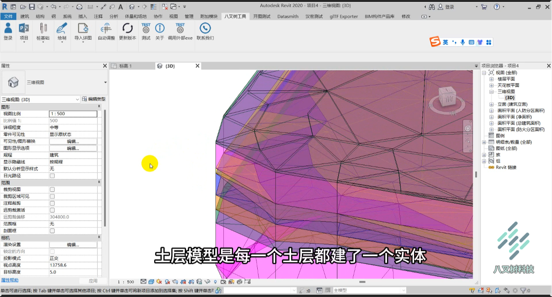The width and height of the screenshot is (552, 297).
Task: Click the Open file icon in quick access toolbar
Action: pyautogui.click(x=23, y=7)
